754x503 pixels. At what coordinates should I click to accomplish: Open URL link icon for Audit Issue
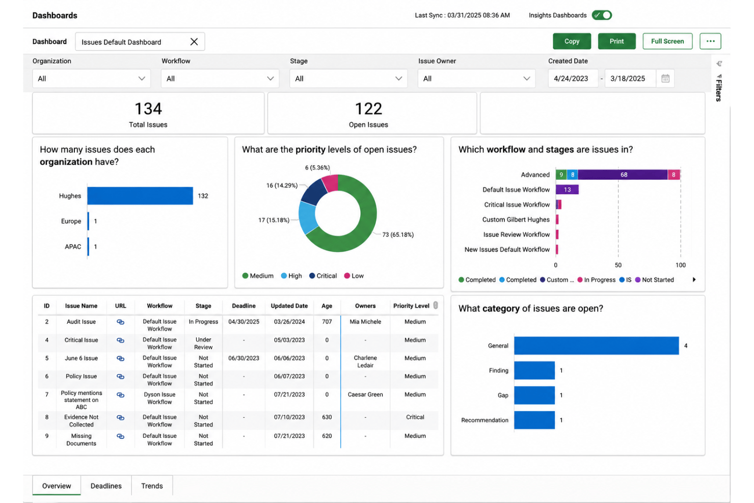[x=120, y=322]
